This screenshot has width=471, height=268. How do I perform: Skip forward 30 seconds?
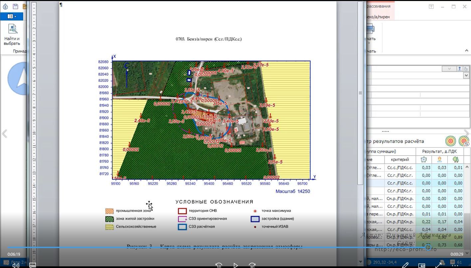252,265
